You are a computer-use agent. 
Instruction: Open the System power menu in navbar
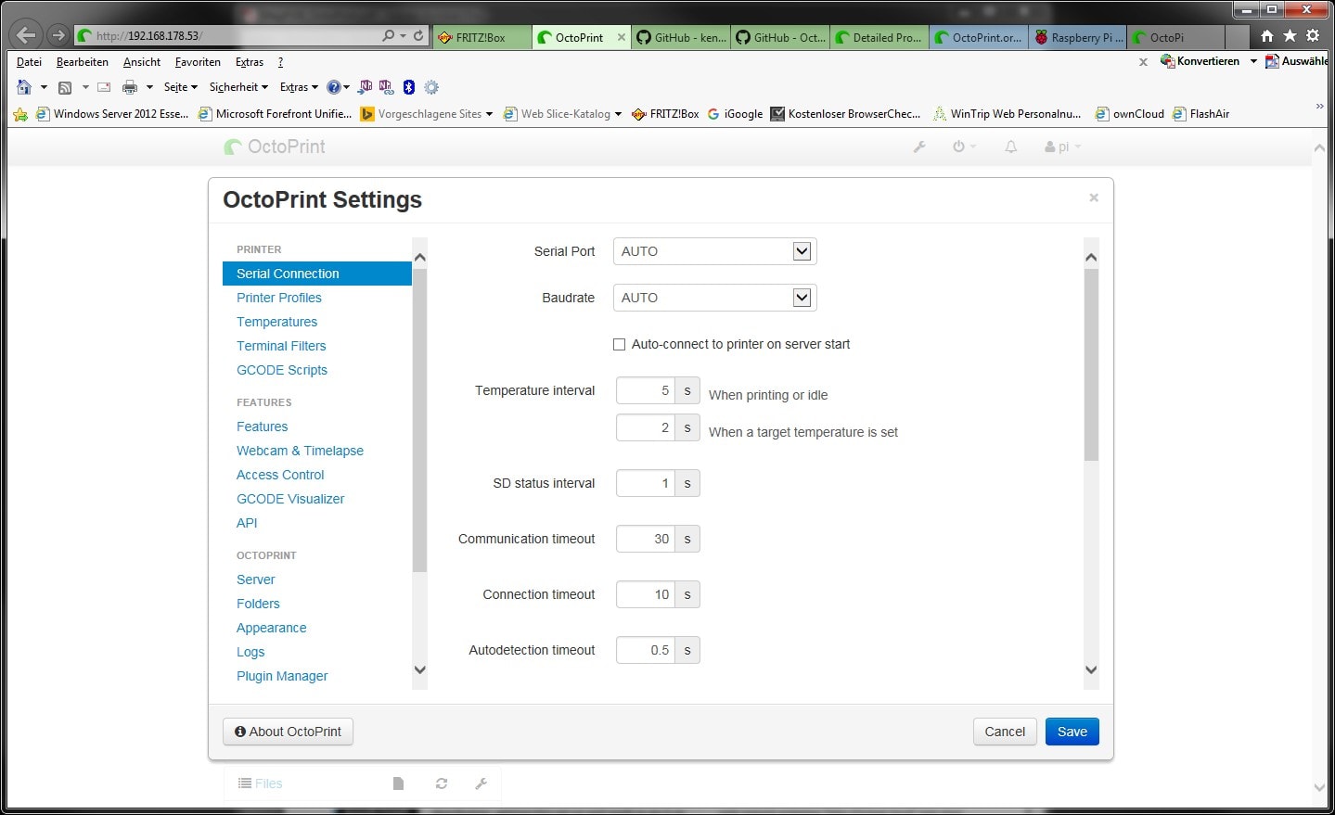(964, 146)
